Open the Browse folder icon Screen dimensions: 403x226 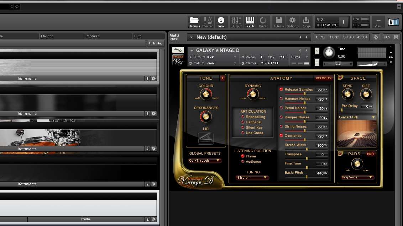point(194,22)
